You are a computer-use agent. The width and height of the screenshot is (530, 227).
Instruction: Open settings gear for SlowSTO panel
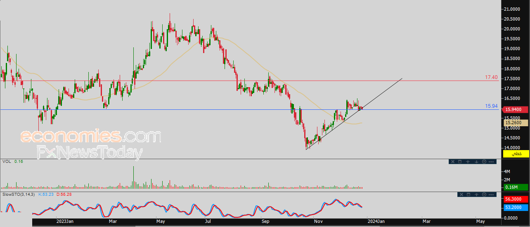484,195
